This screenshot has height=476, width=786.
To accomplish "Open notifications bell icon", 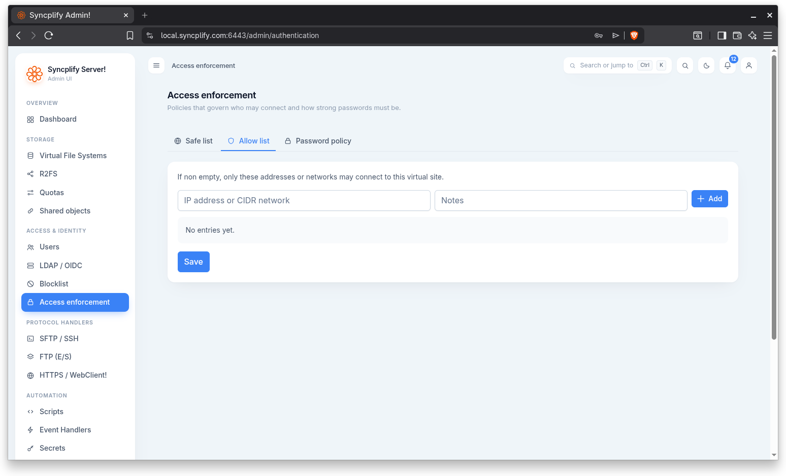I will click(x=728, y=65).
